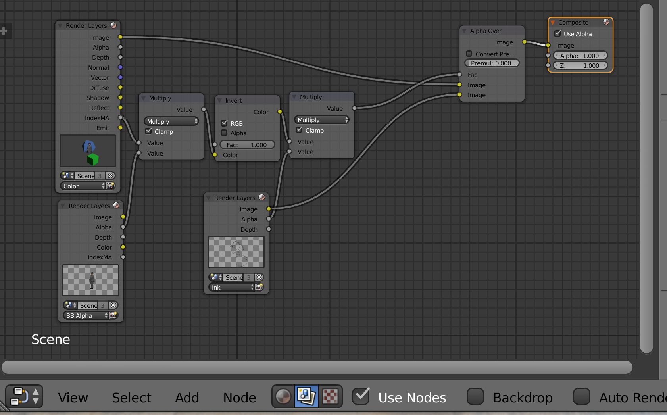Open the Add menu
The height and width of the screenshot is (415, 667).
coord(187,398)
